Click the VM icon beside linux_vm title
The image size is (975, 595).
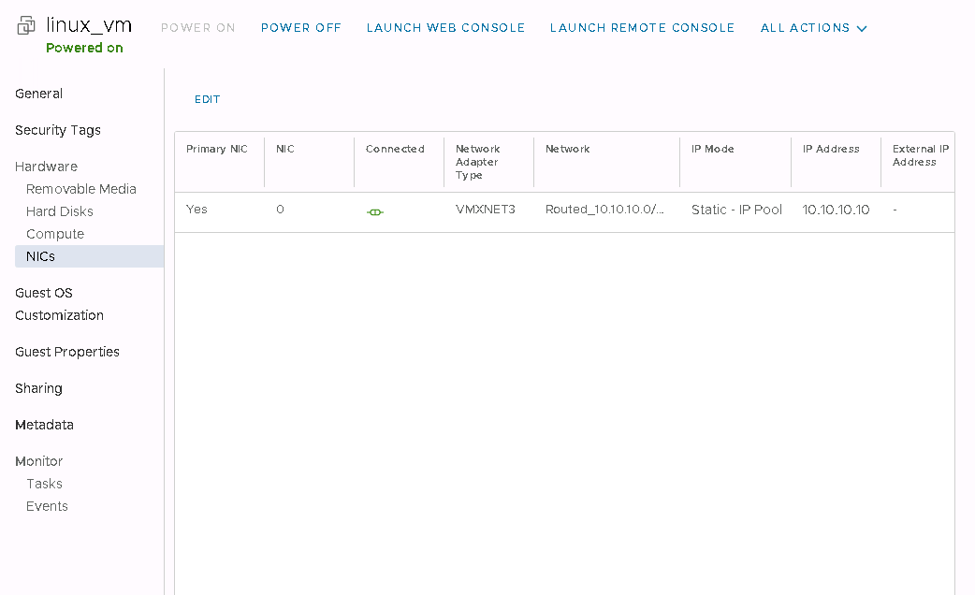(26, 27)
